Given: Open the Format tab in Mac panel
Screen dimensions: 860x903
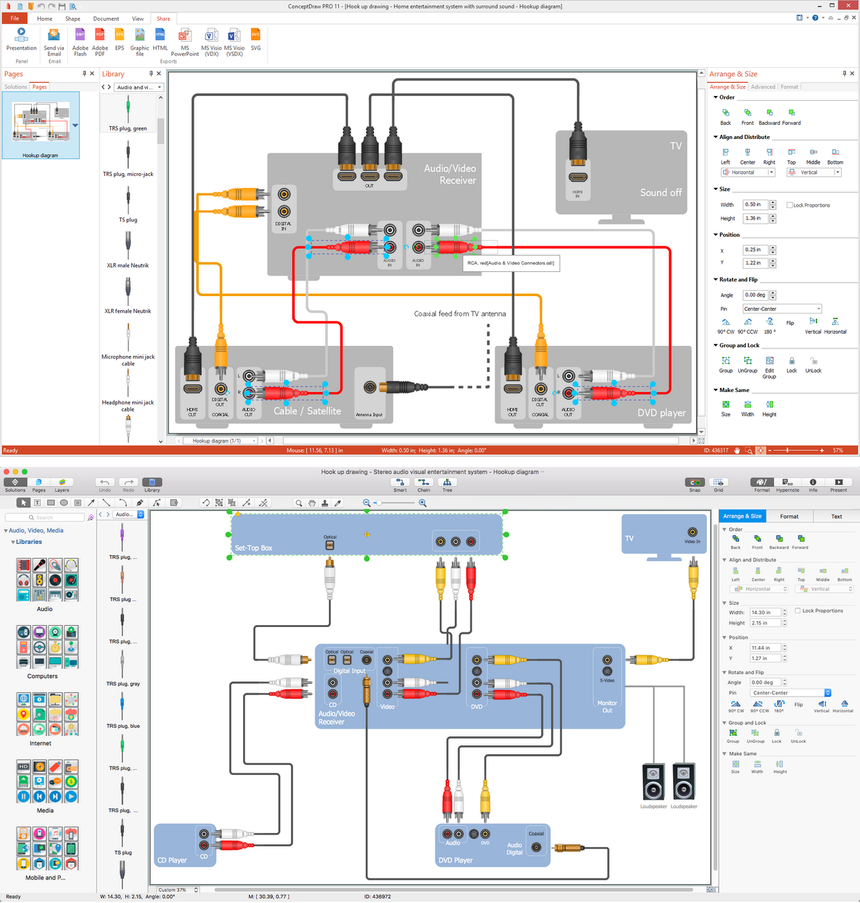Looking at the screenshot, I should point(789,516).
